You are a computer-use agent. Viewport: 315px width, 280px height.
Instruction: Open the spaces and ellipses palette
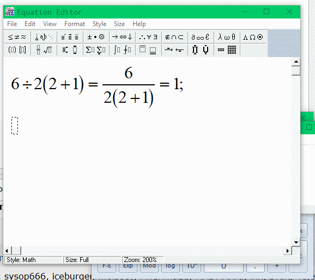44,37
